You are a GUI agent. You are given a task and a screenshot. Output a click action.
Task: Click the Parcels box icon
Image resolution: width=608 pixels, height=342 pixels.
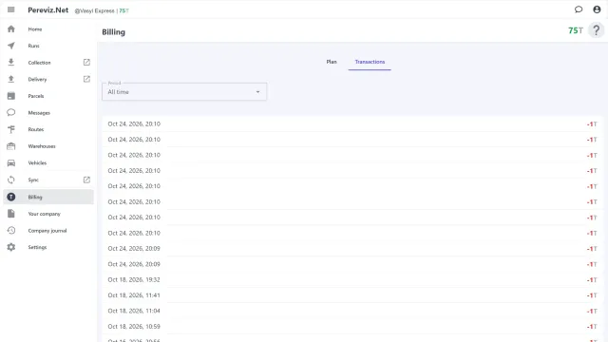coord(11,96)
